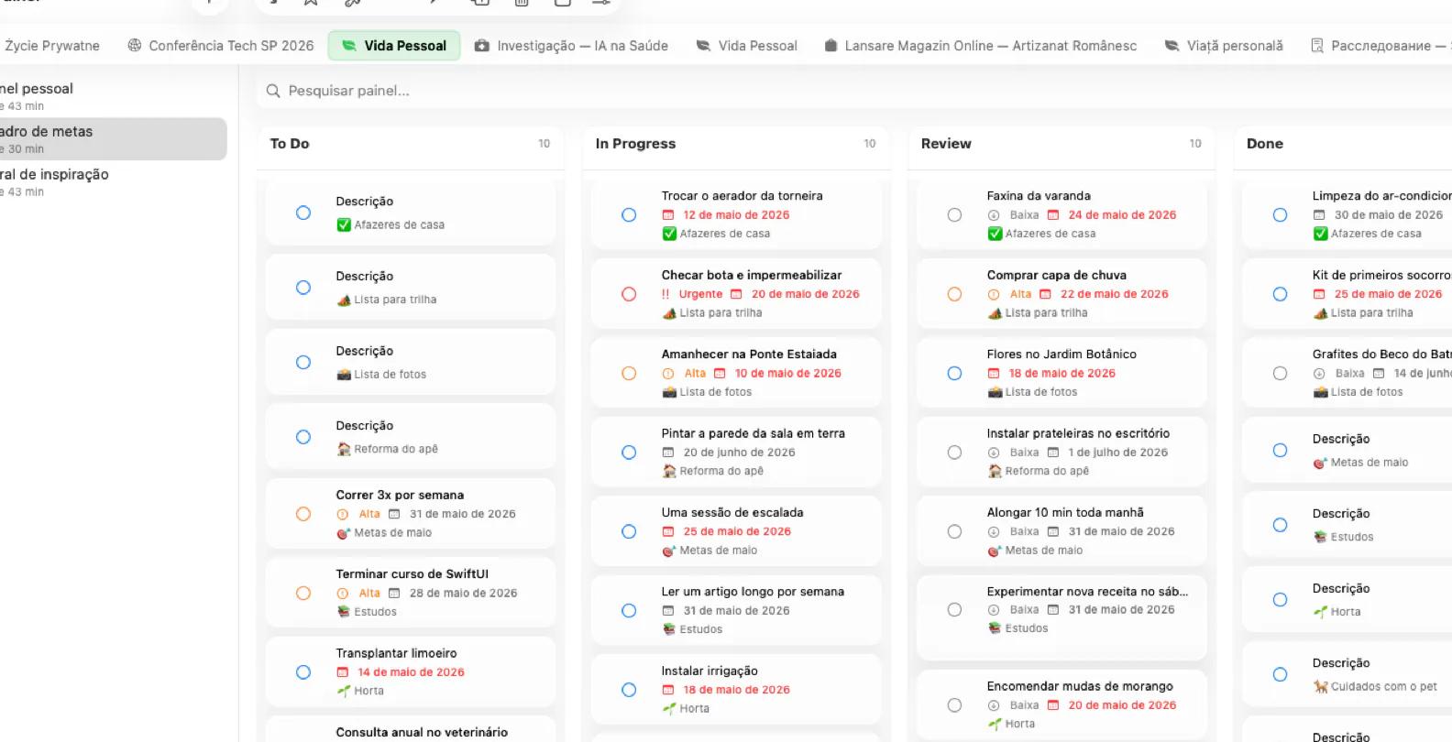Click house icon on Pintar a parede card
Viewport: 1452px width, 742px height.
669,471
